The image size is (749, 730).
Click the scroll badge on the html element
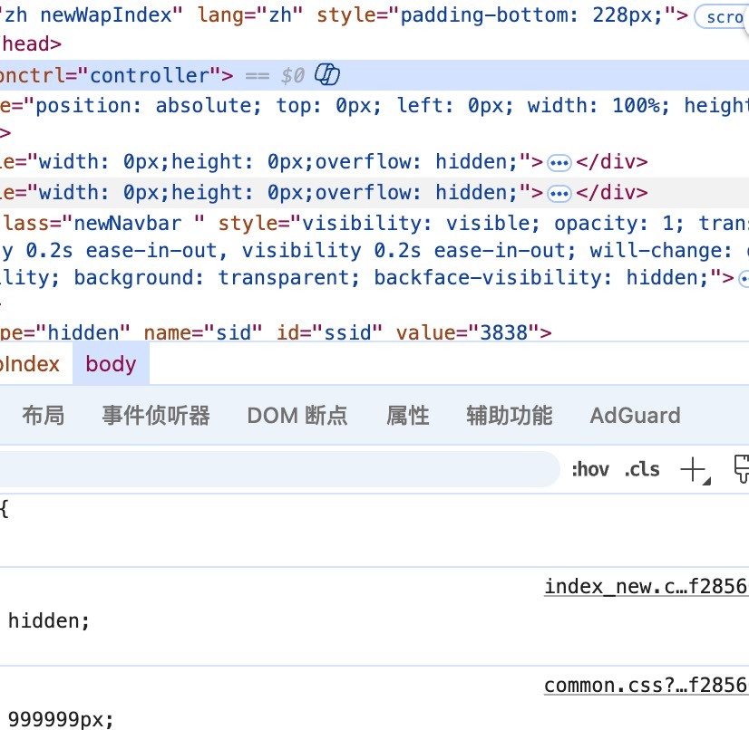(723, 17)
